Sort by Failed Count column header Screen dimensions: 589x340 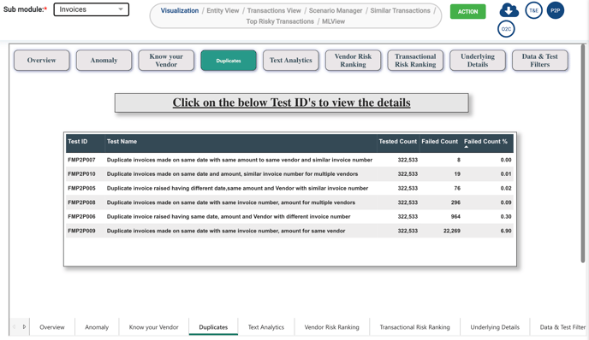point(439,141)
